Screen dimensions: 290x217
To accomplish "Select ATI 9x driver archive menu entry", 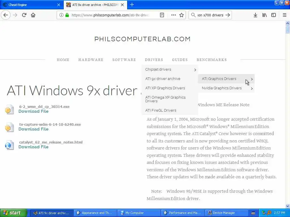I will [x=170, y=79].
